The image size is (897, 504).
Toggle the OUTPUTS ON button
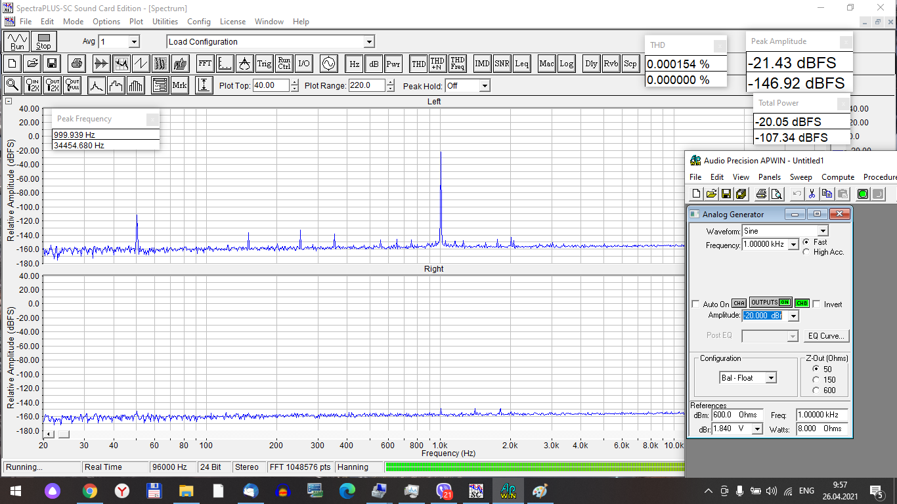(770, 303)
